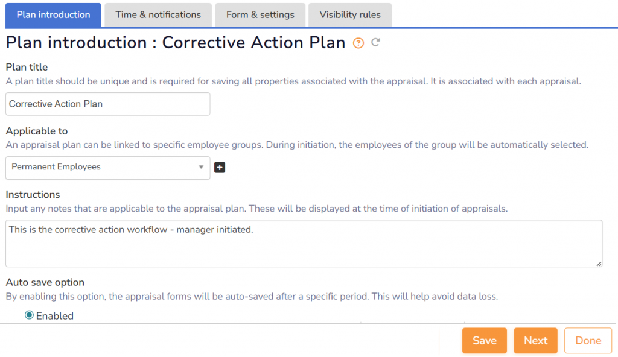The image size is (618, 357).
Task: Click the Next button
Action: (x=535, y=341)
